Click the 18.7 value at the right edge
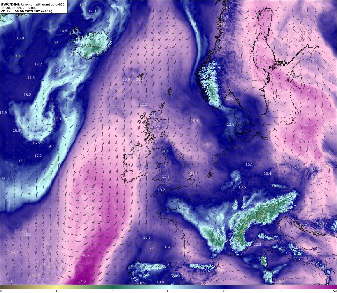 pos(332,151)
